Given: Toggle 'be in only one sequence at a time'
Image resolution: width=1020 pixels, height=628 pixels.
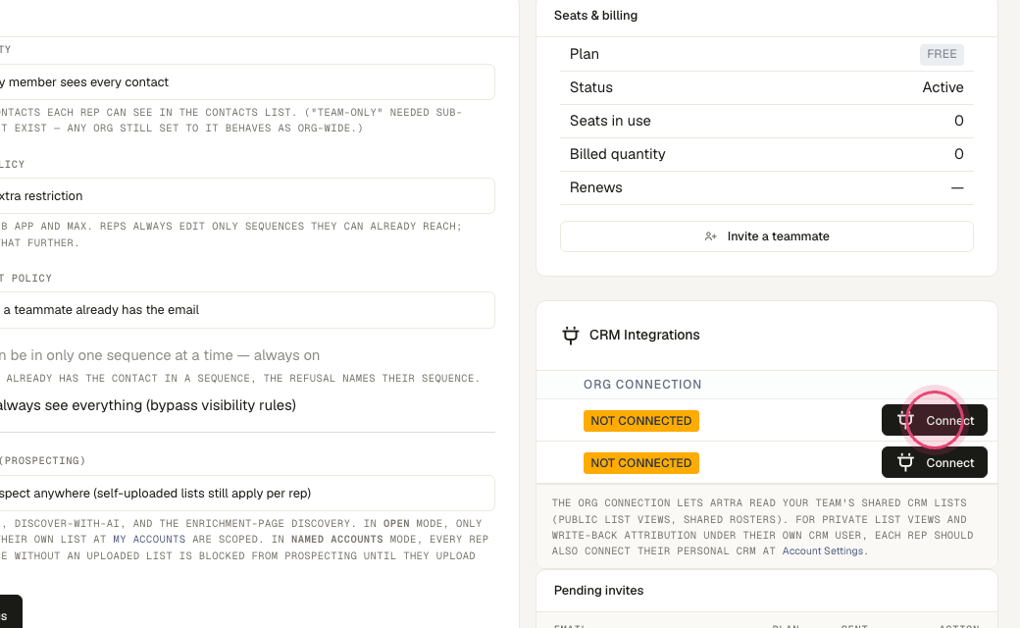Looking at the screenshot, I should tap(160, 355).
